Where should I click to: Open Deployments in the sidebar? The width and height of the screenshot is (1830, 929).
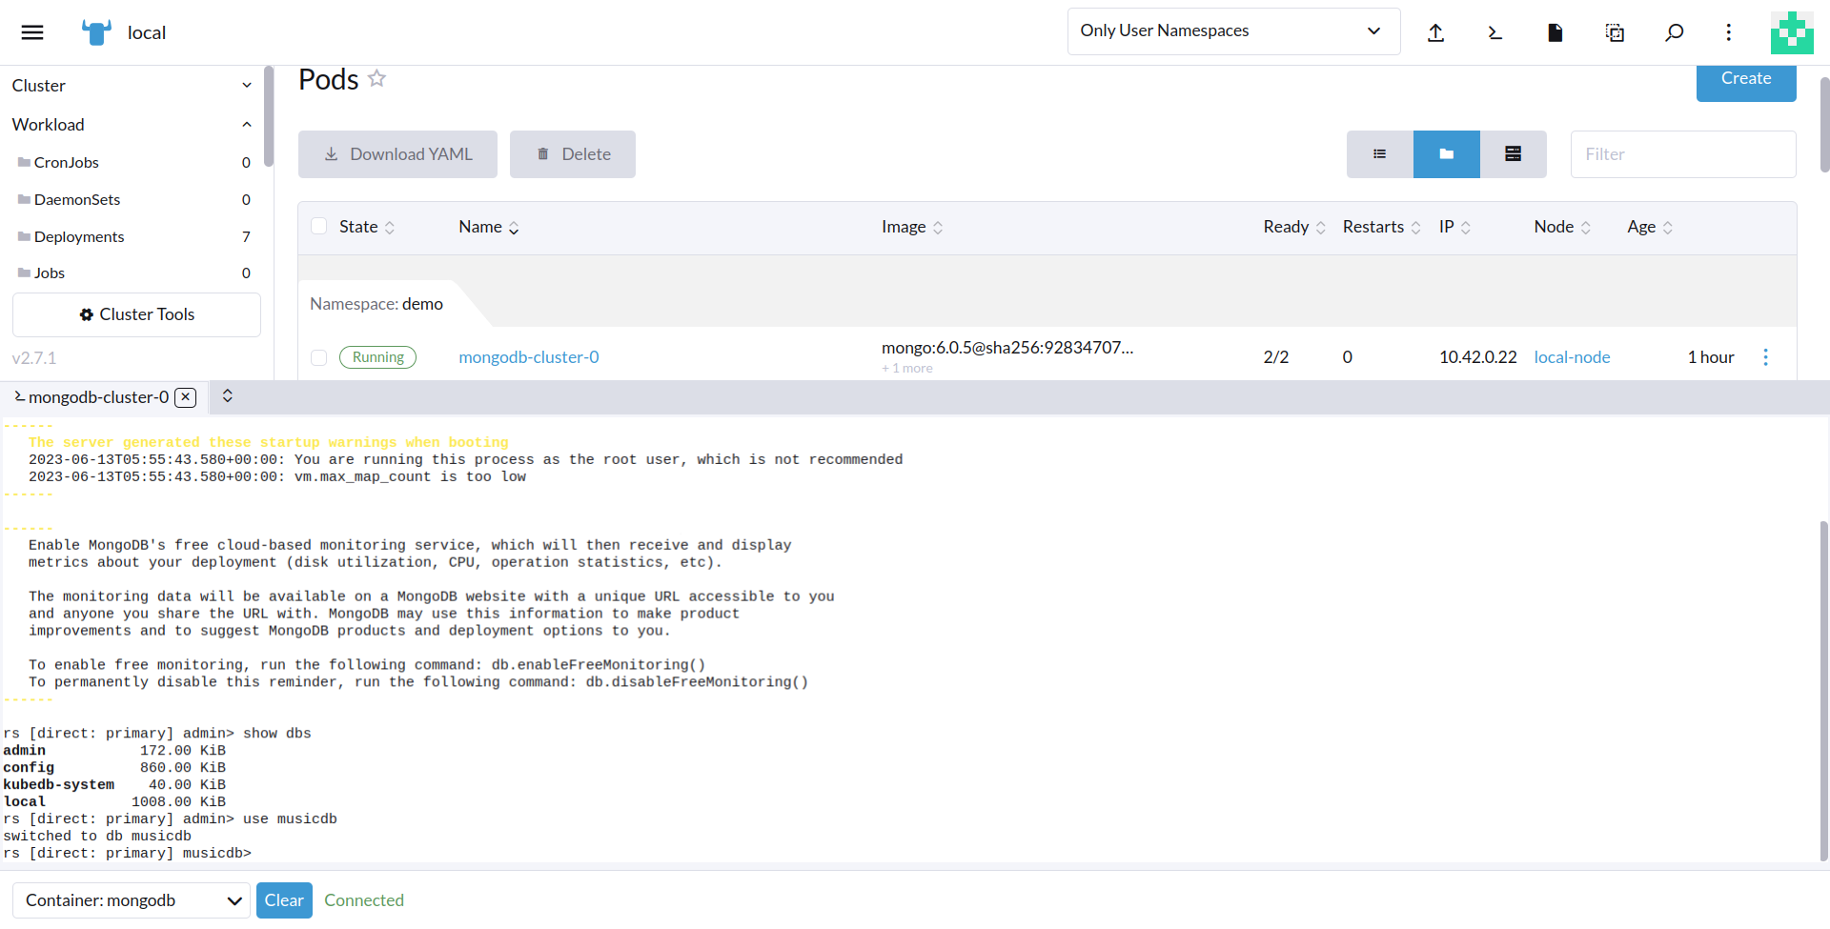coord(79,236)
